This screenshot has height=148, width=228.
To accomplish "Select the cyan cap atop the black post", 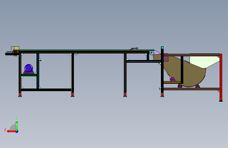I will click(x=162, y=48).
